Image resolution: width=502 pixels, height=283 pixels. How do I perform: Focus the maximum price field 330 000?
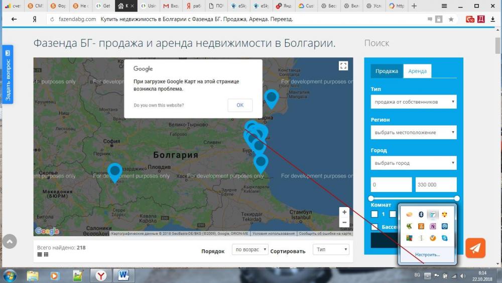coord(436,184)
